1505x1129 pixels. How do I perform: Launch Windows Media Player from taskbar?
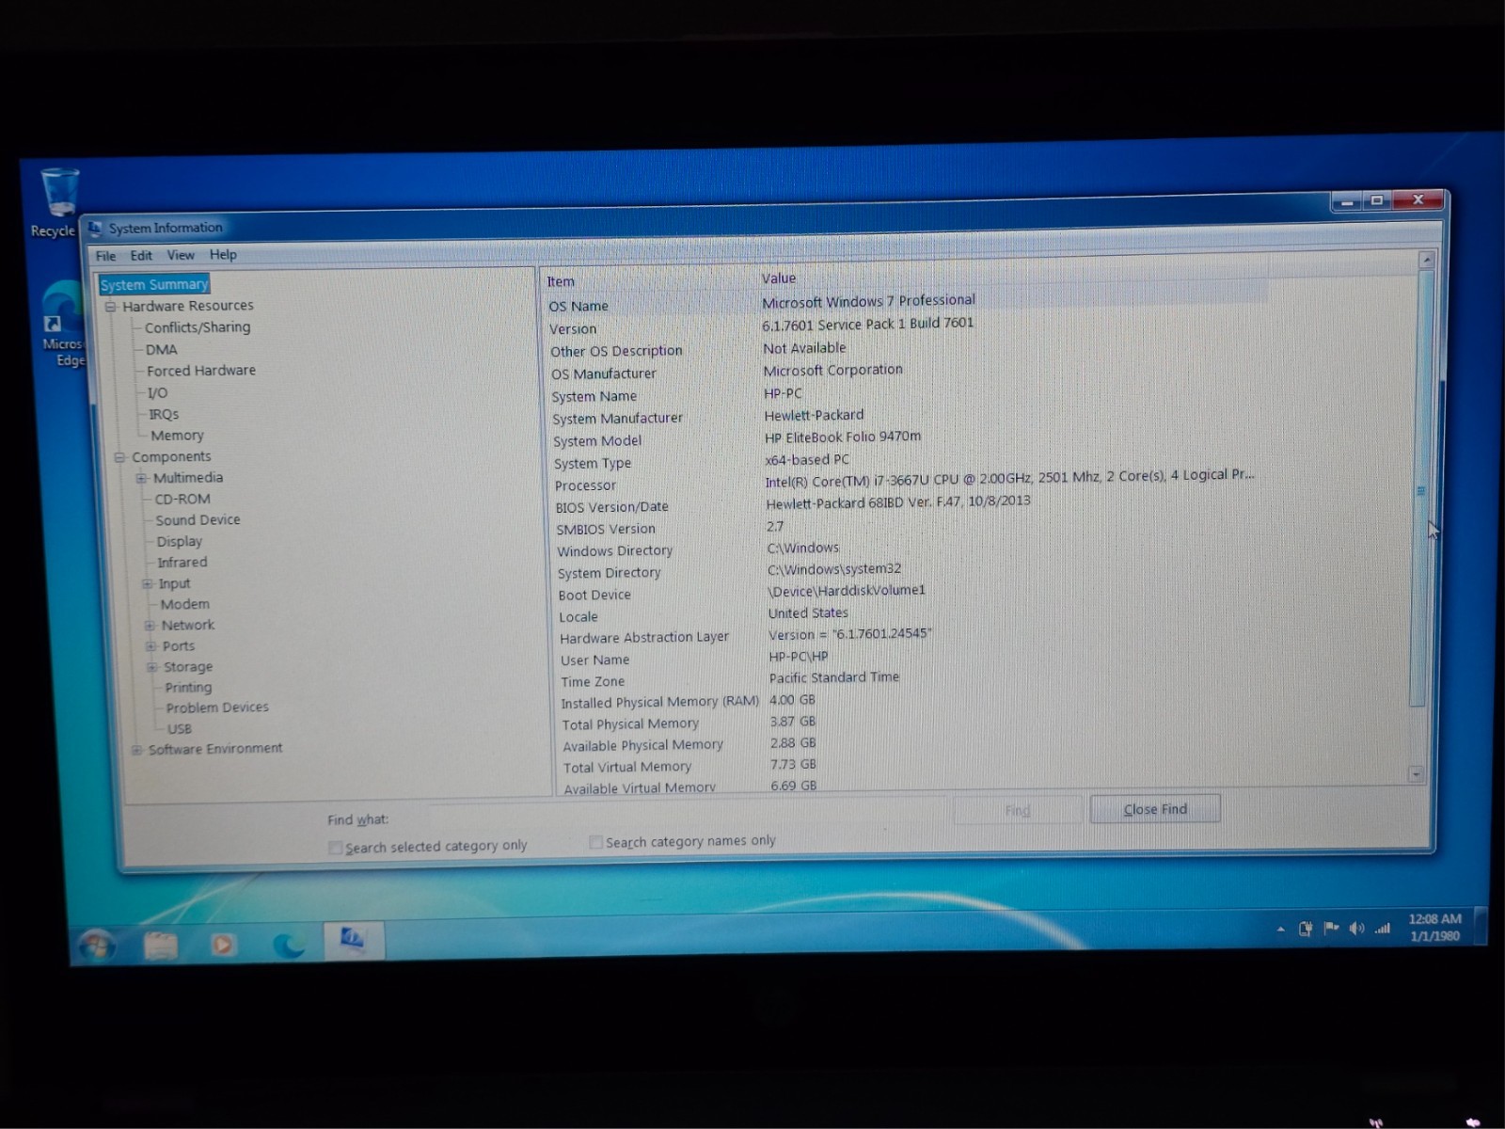tap(223, 943)
